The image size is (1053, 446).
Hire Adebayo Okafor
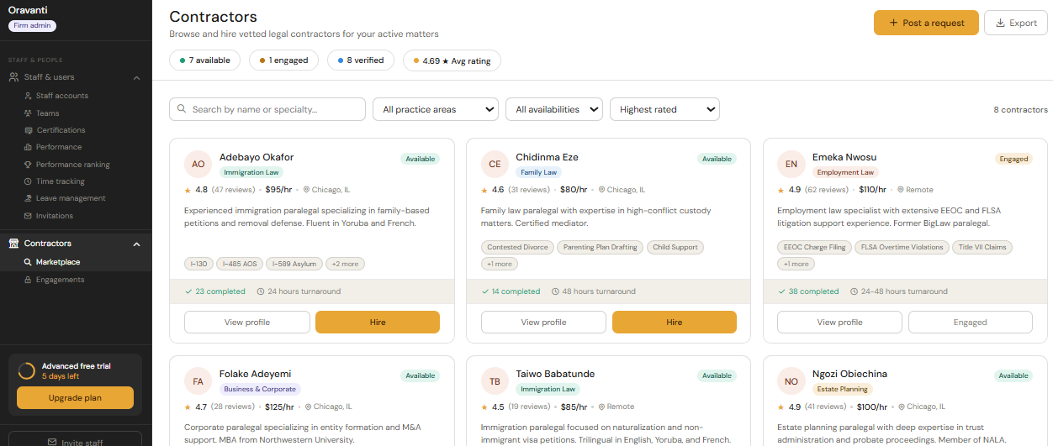point(378,322)
